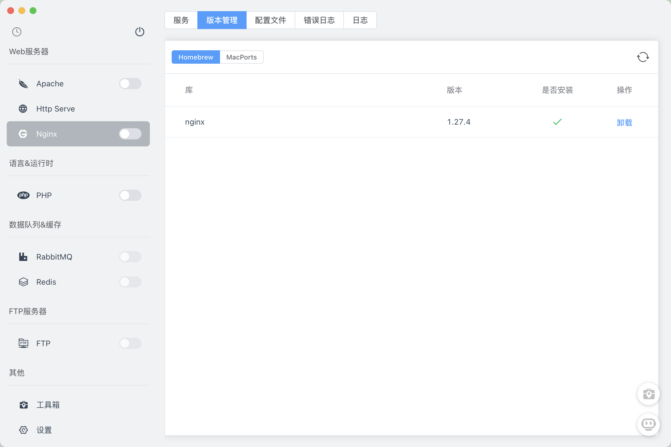Open 设置 at sidebar bottom

tap(44, 430)
